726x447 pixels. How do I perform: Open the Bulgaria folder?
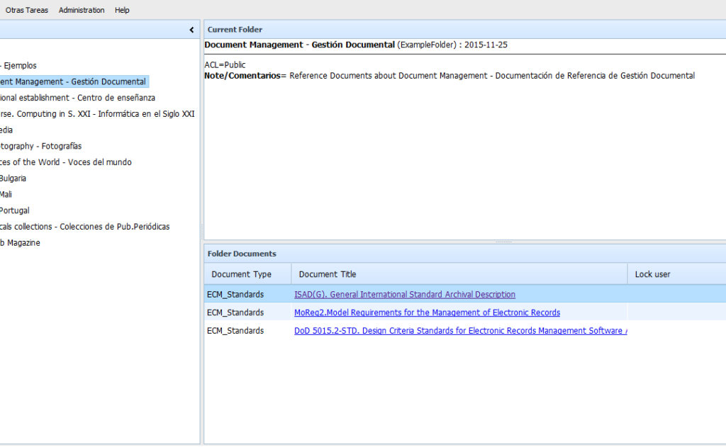tap(13, 179)
